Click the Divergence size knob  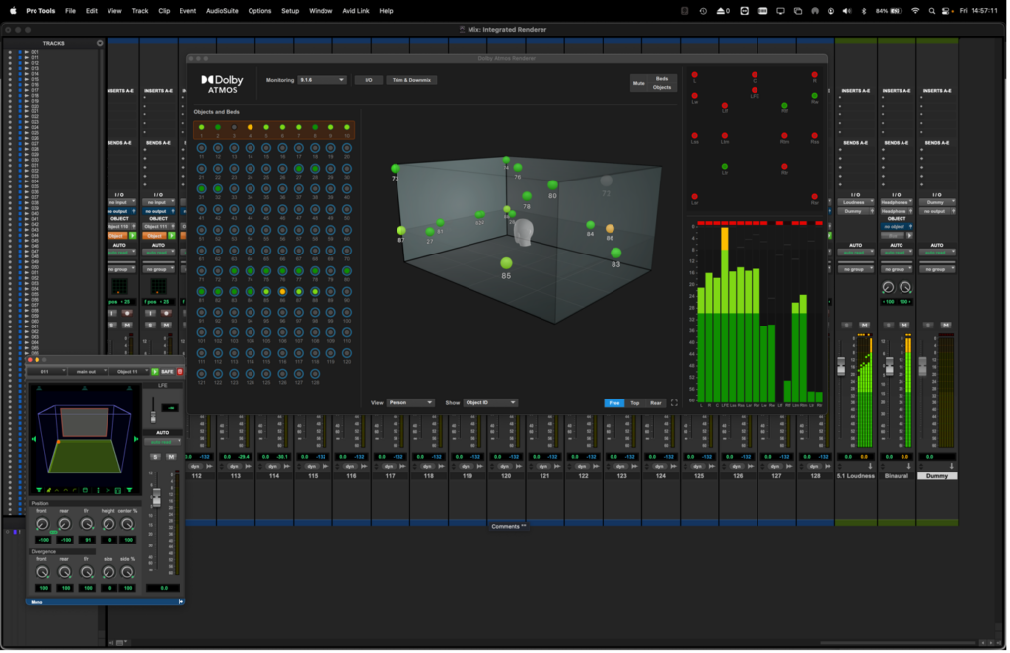tap(108, 572)
